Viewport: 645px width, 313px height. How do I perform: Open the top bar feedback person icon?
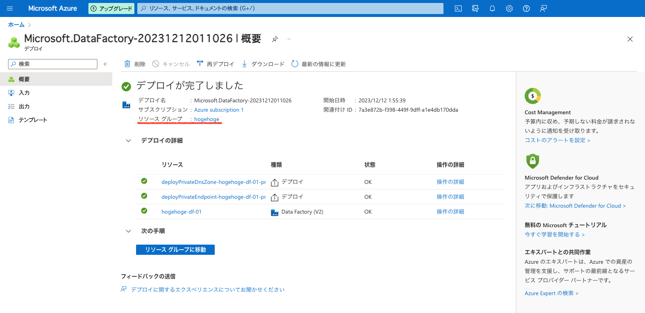(543, 8)
